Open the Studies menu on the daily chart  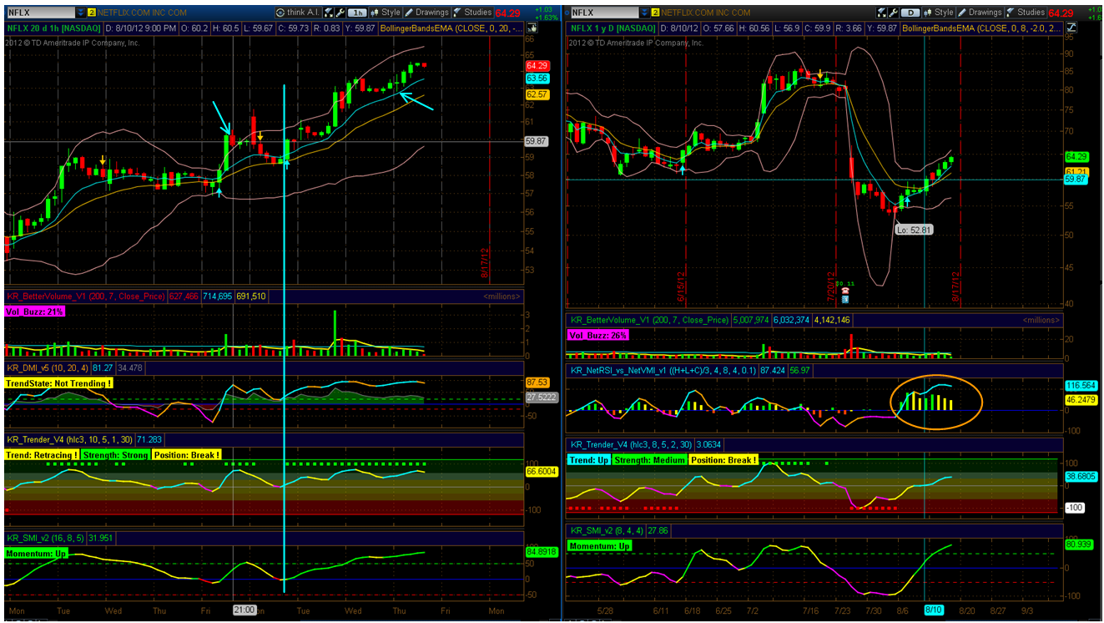(x=1026, y=13)
